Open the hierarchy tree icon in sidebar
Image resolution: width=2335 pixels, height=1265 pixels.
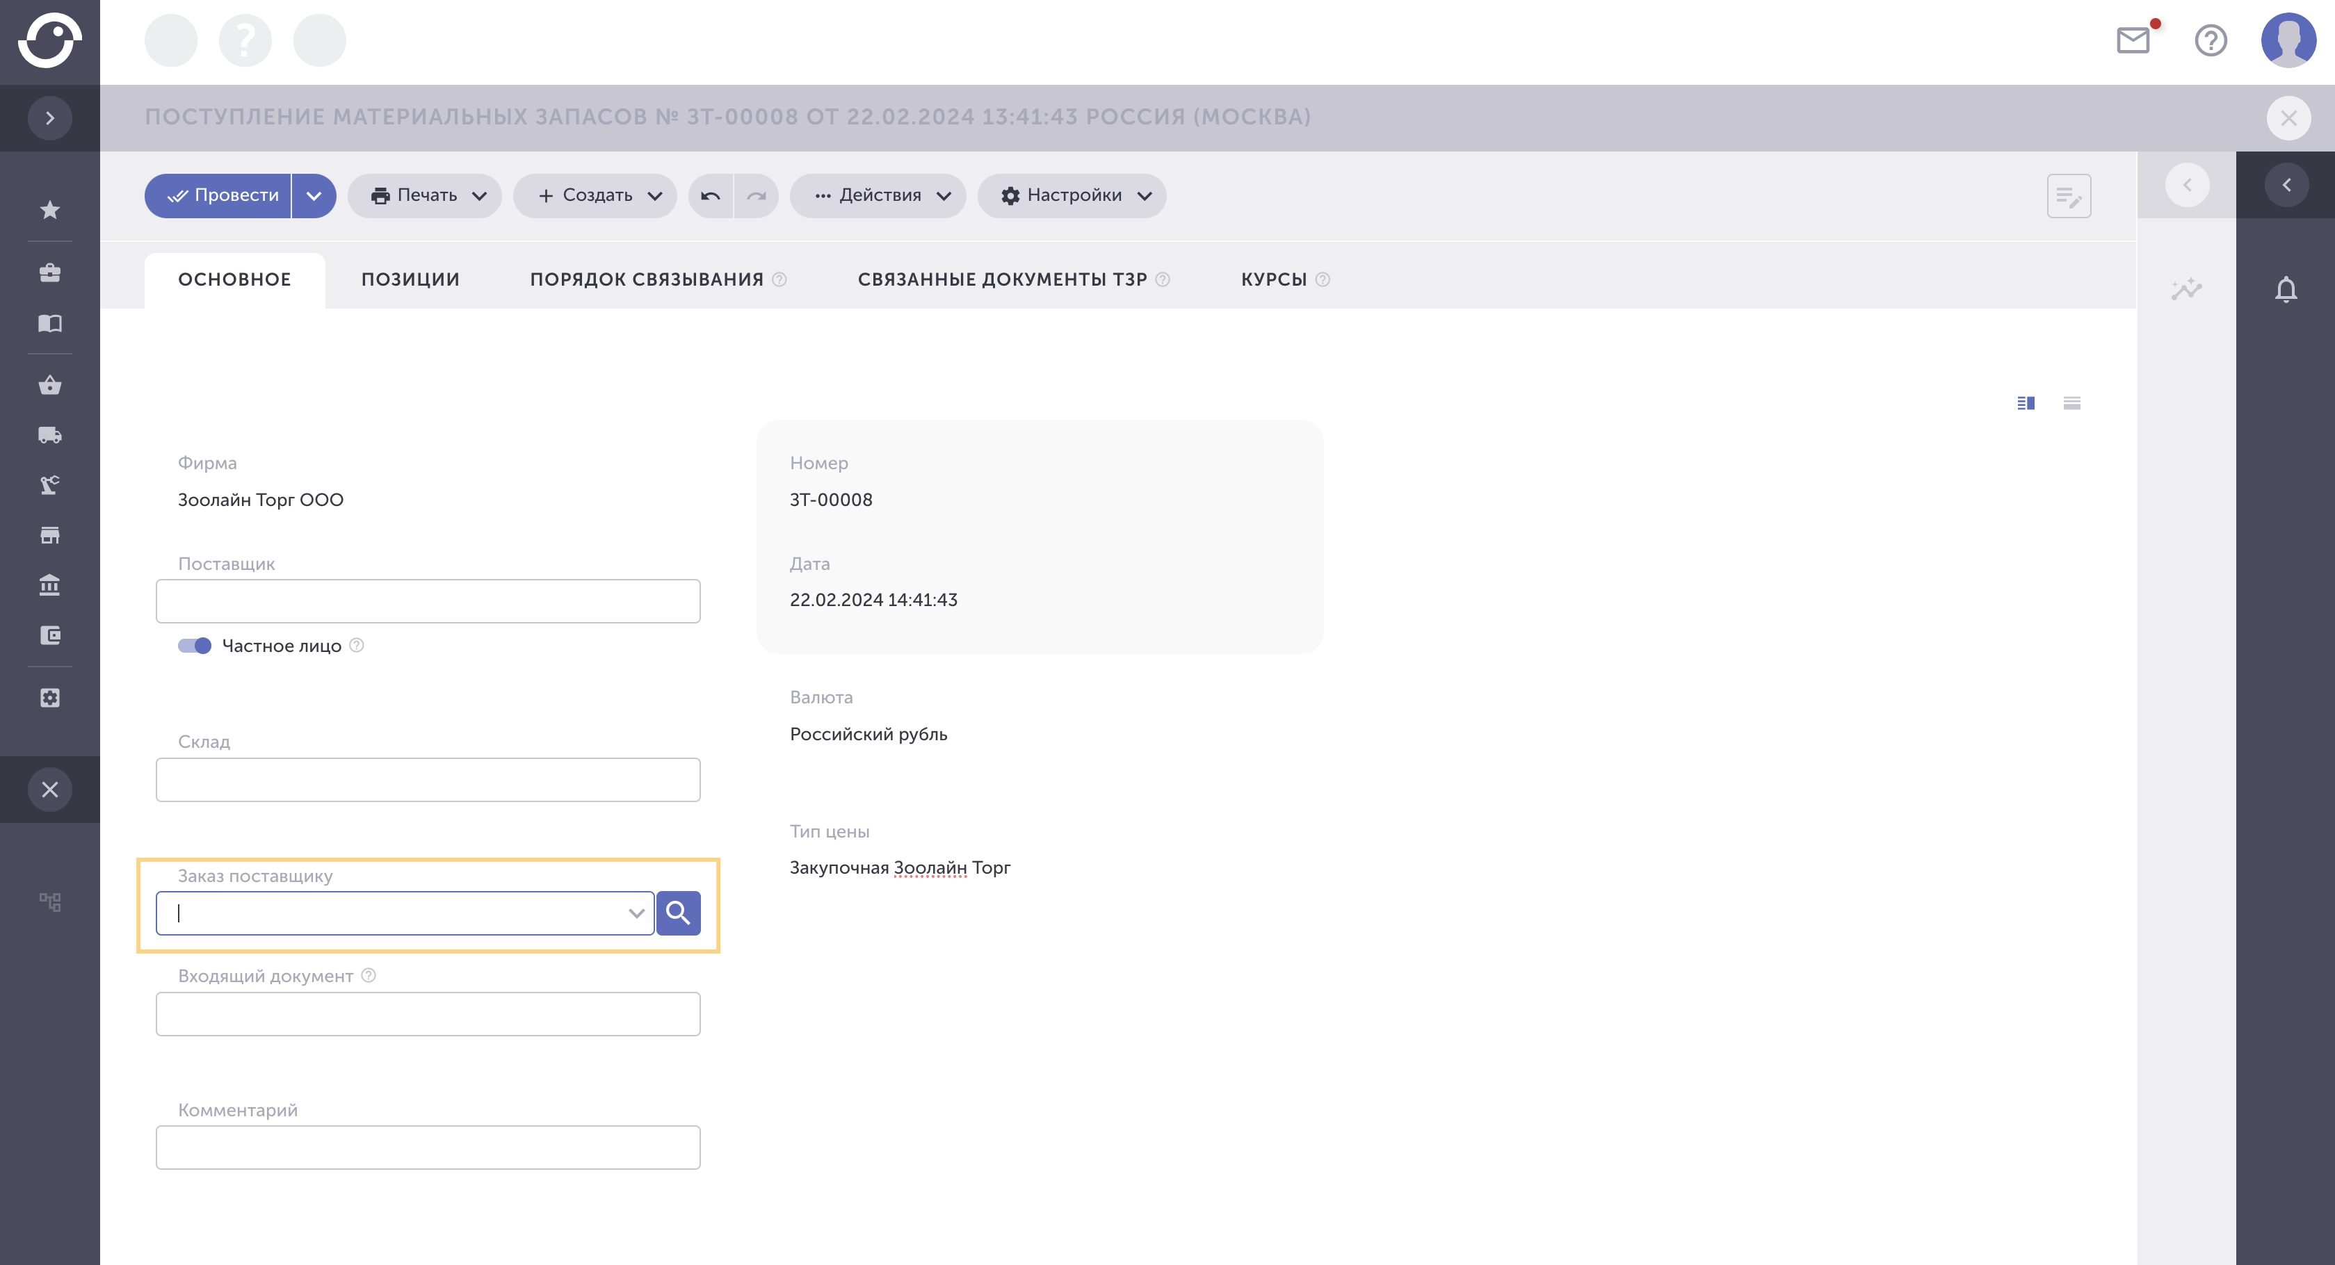(50, 901)
